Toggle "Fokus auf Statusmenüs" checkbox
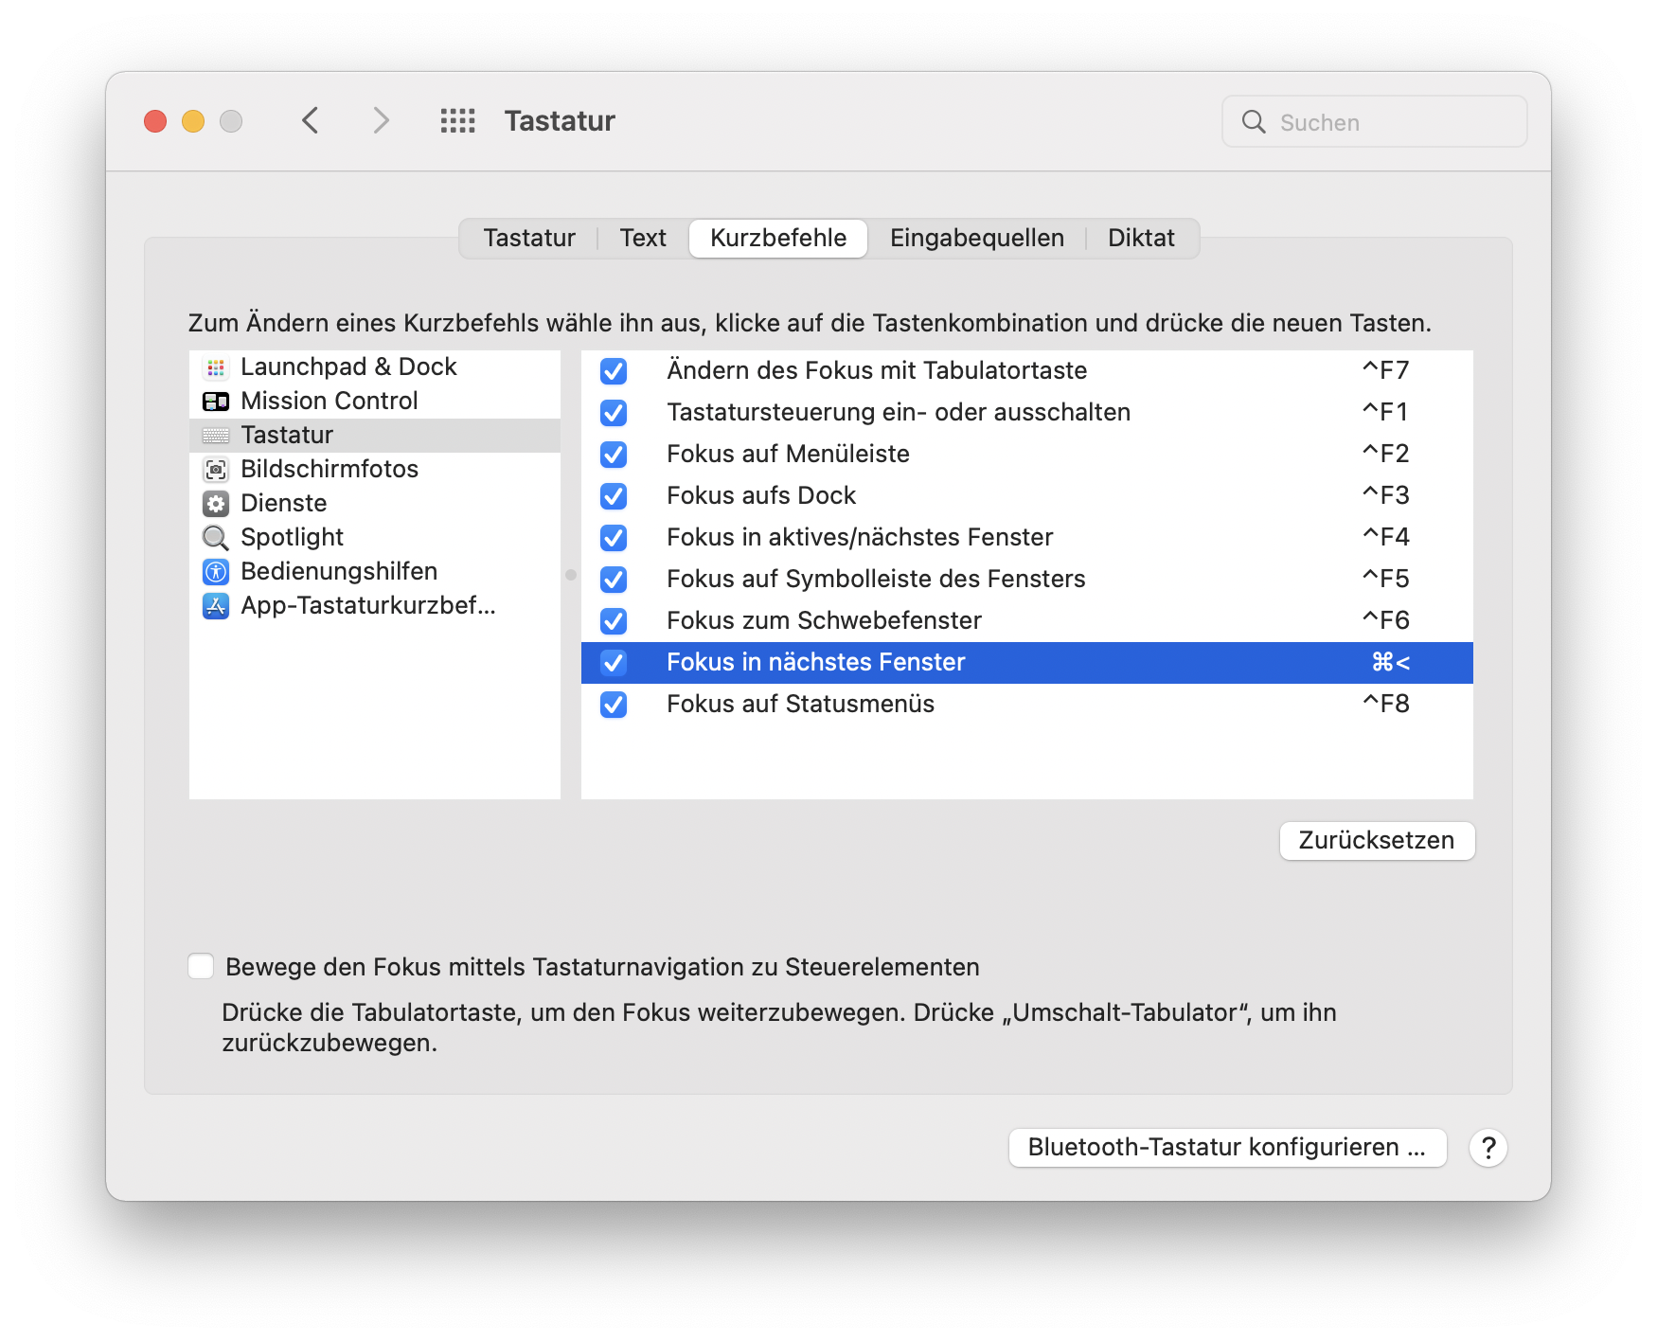Image resolution: width=1657 pixels, height=1341 pixels. click(614, 705)
